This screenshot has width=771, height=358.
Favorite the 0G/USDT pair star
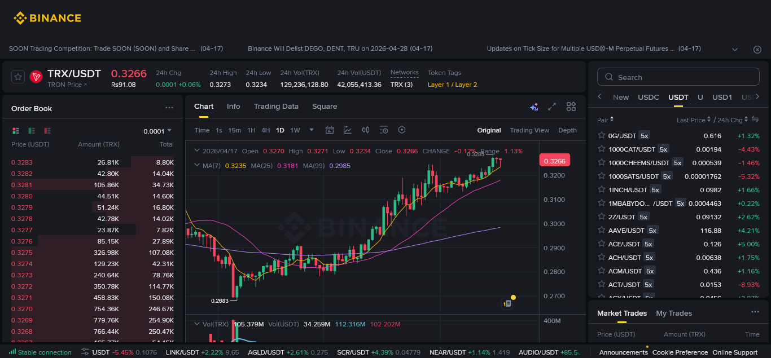coord(601,135)
